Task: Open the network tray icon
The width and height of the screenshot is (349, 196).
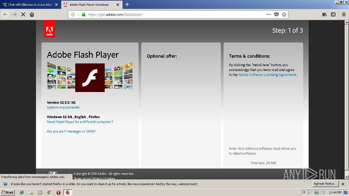Action: click(x=317, y=192)
